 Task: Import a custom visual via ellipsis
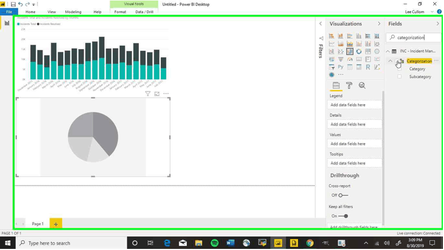340,75
